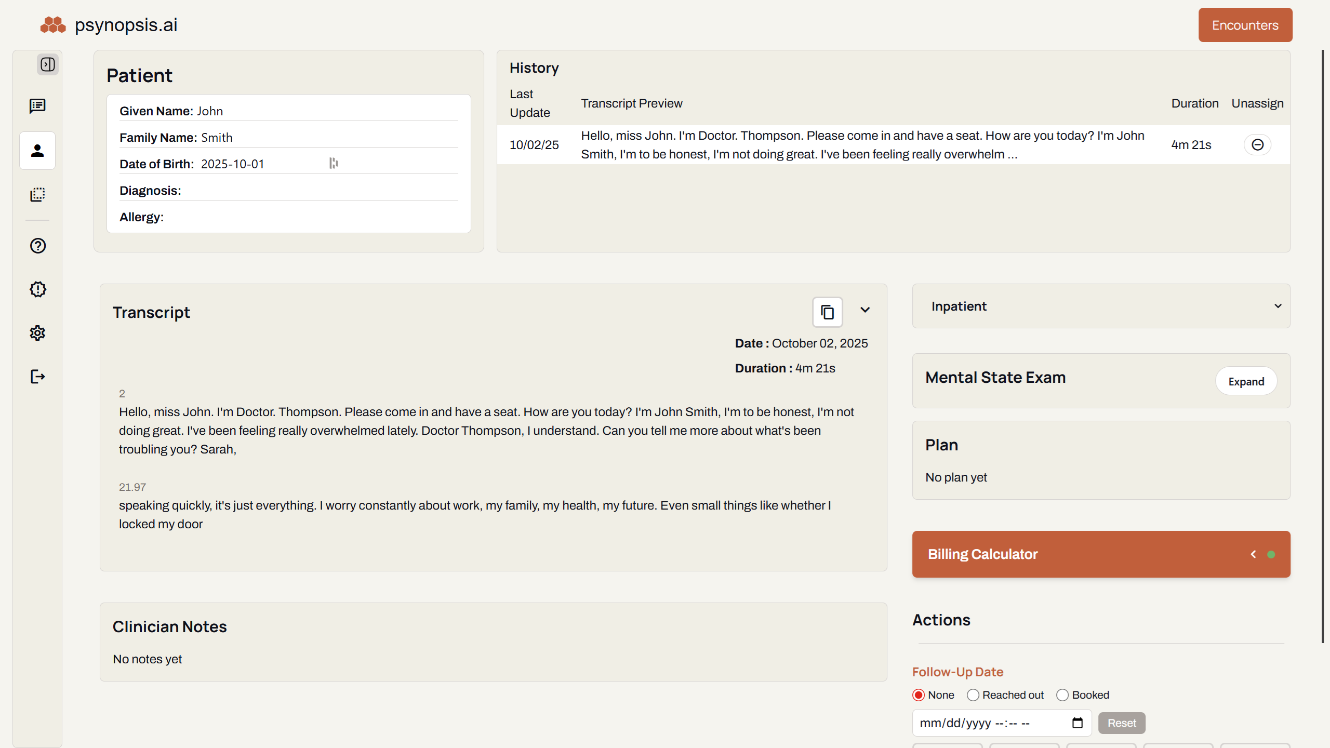Select the None follow-up option

pyautogui.click(x=918, y=694)
